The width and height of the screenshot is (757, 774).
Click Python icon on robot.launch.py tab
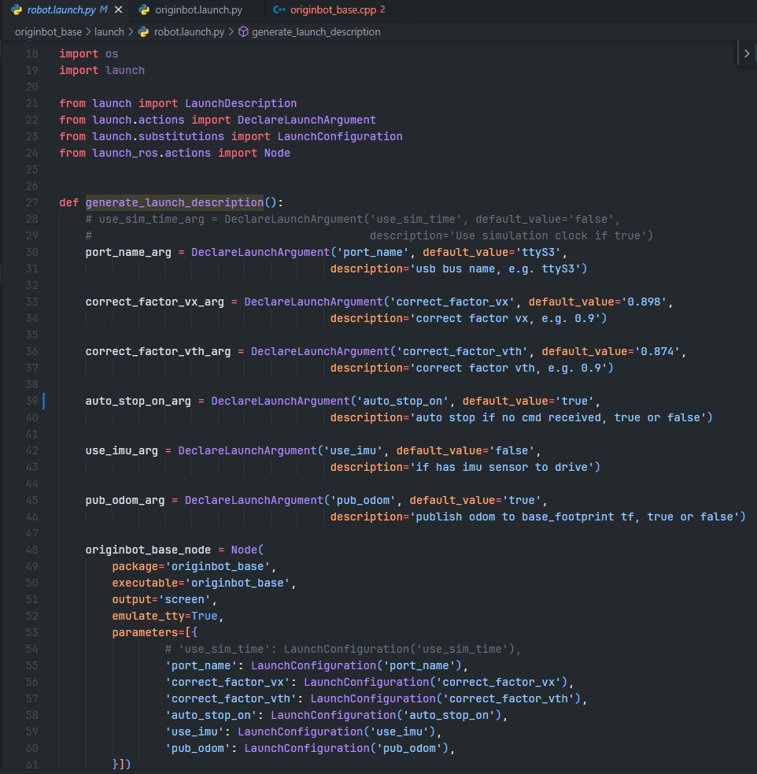[x=17, y=10]
